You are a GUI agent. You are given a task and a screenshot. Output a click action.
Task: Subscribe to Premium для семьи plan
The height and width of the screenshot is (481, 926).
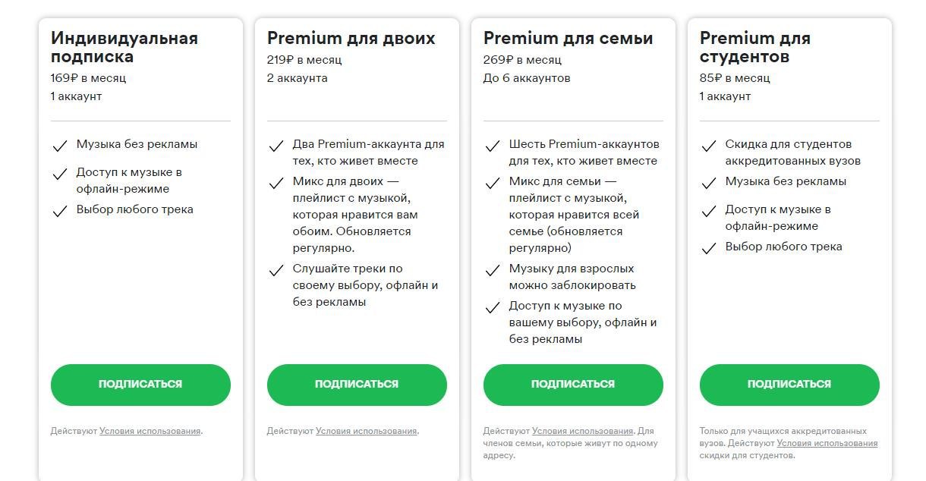pyautogui.click(x=573, y=385)
